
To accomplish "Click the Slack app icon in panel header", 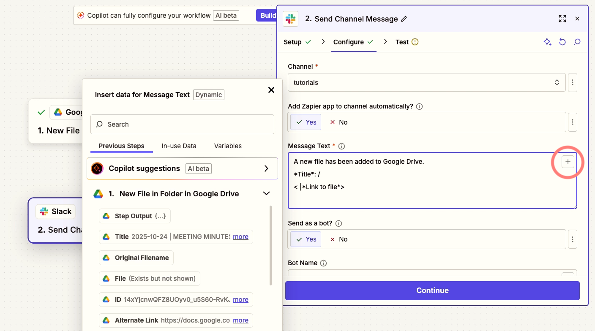I will 290,19.
